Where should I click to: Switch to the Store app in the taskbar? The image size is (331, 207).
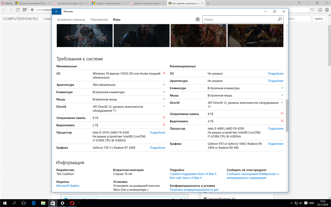53,203
